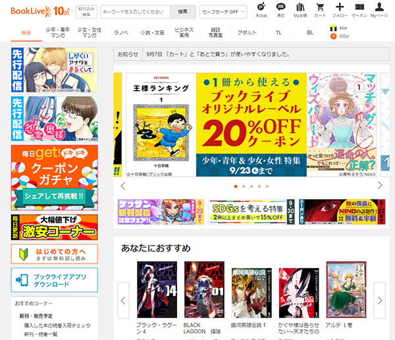Viewport: 395px width, 340px height.
Task: Select the fourth carousel dot
Action: pyautogui.click(x=259, y=186)
